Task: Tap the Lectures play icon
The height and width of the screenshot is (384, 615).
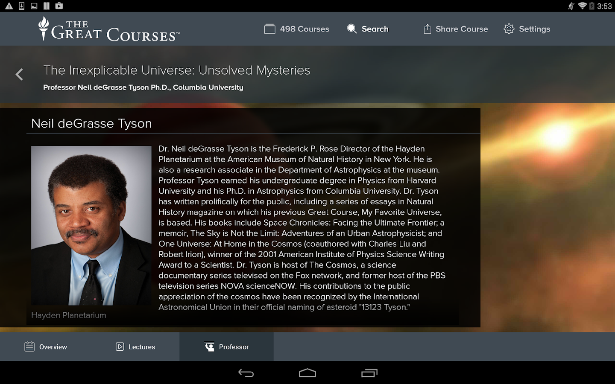Action: click(x=120, y=346)
